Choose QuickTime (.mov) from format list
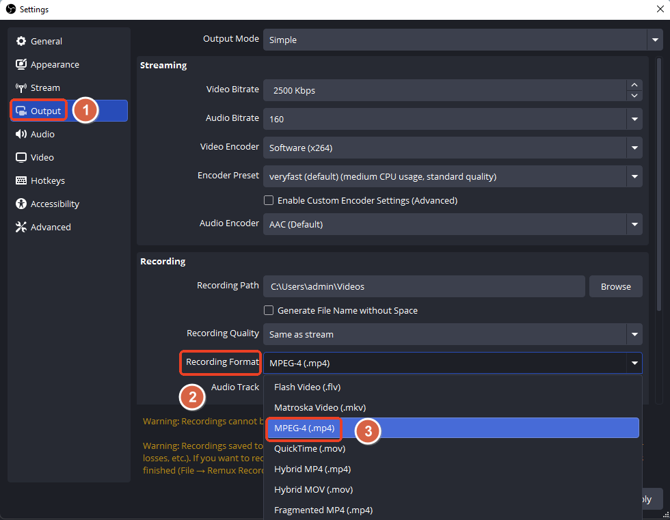Viewport: 670px width, 520px height. (309, 448)
